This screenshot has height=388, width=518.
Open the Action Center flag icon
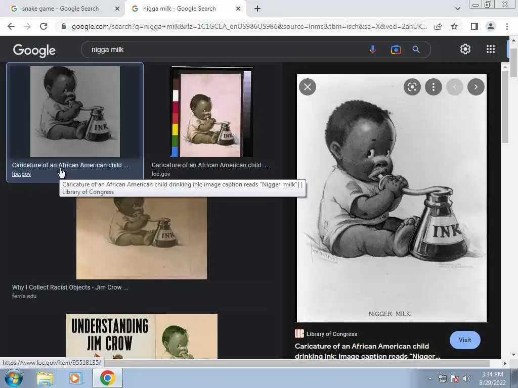[x=455, y=379]
